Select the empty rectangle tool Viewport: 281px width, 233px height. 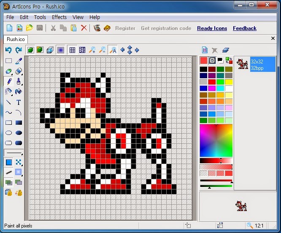[8, 123]
